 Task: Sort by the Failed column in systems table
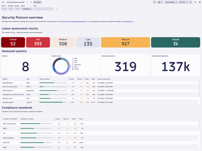pyautogui.click(x=87, y=79)
